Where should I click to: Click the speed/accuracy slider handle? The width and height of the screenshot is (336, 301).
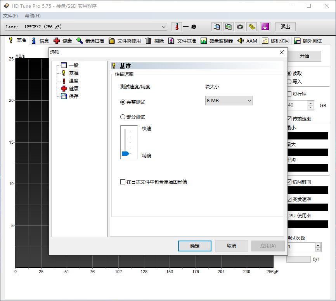(x=125, y=154)
